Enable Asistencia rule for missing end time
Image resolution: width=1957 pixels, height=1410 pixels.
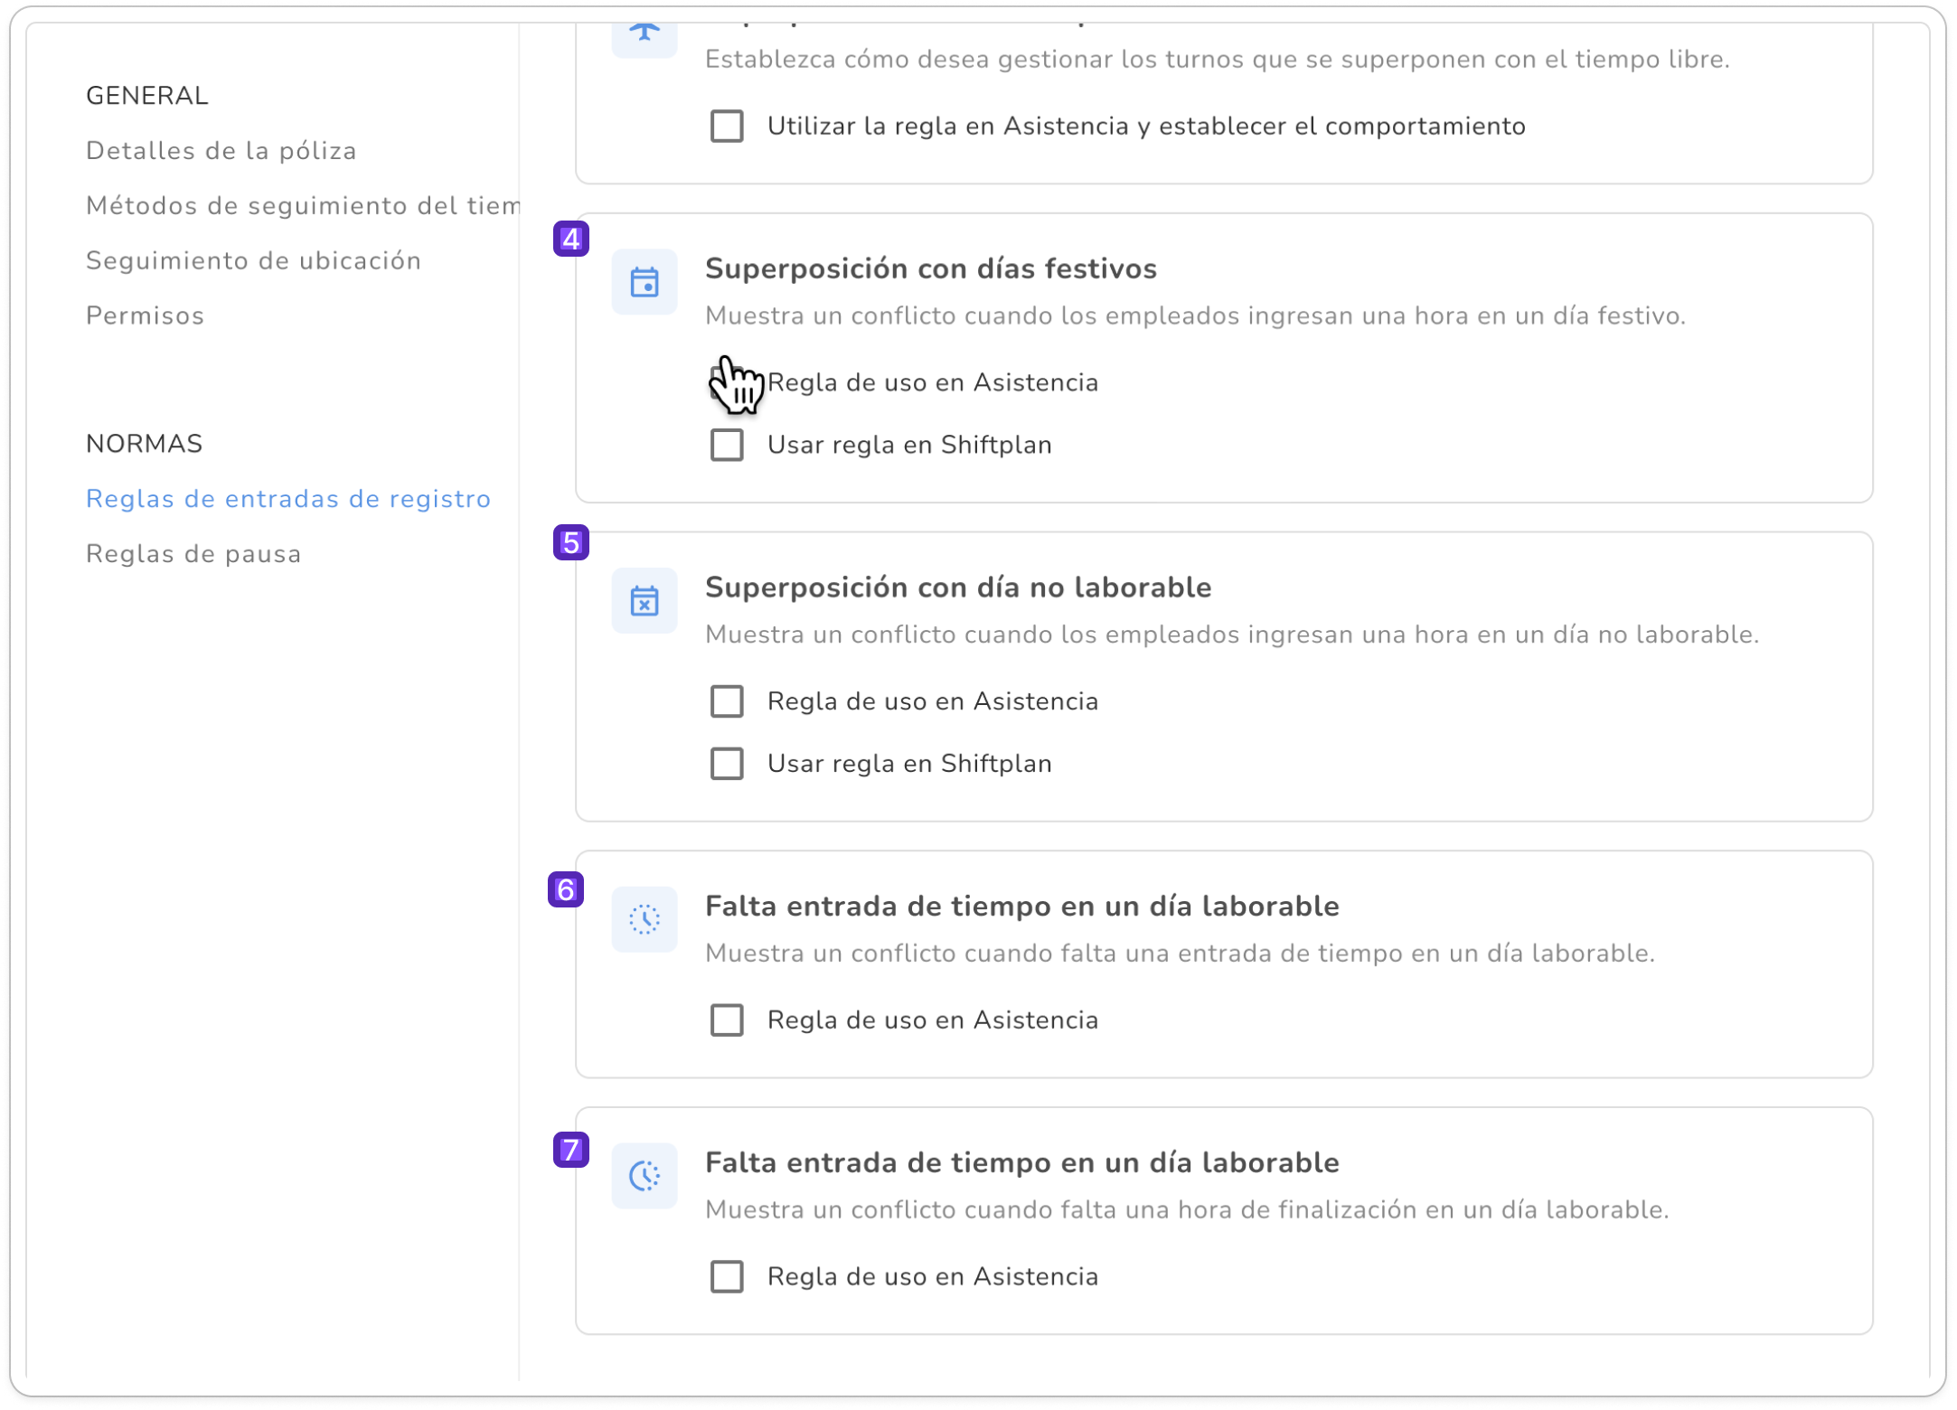coord(727,1277)
